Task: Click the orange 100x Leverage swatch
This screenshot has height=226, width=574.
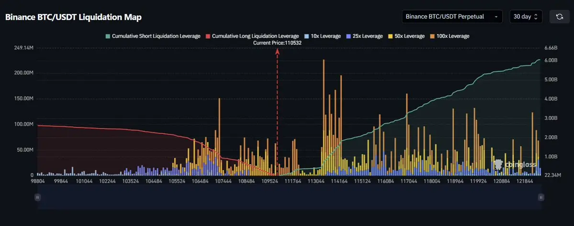Action: click(432, 36)
